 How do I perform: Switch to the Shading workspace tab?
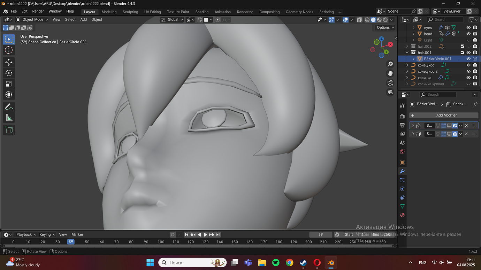click(x=202, y=12)
